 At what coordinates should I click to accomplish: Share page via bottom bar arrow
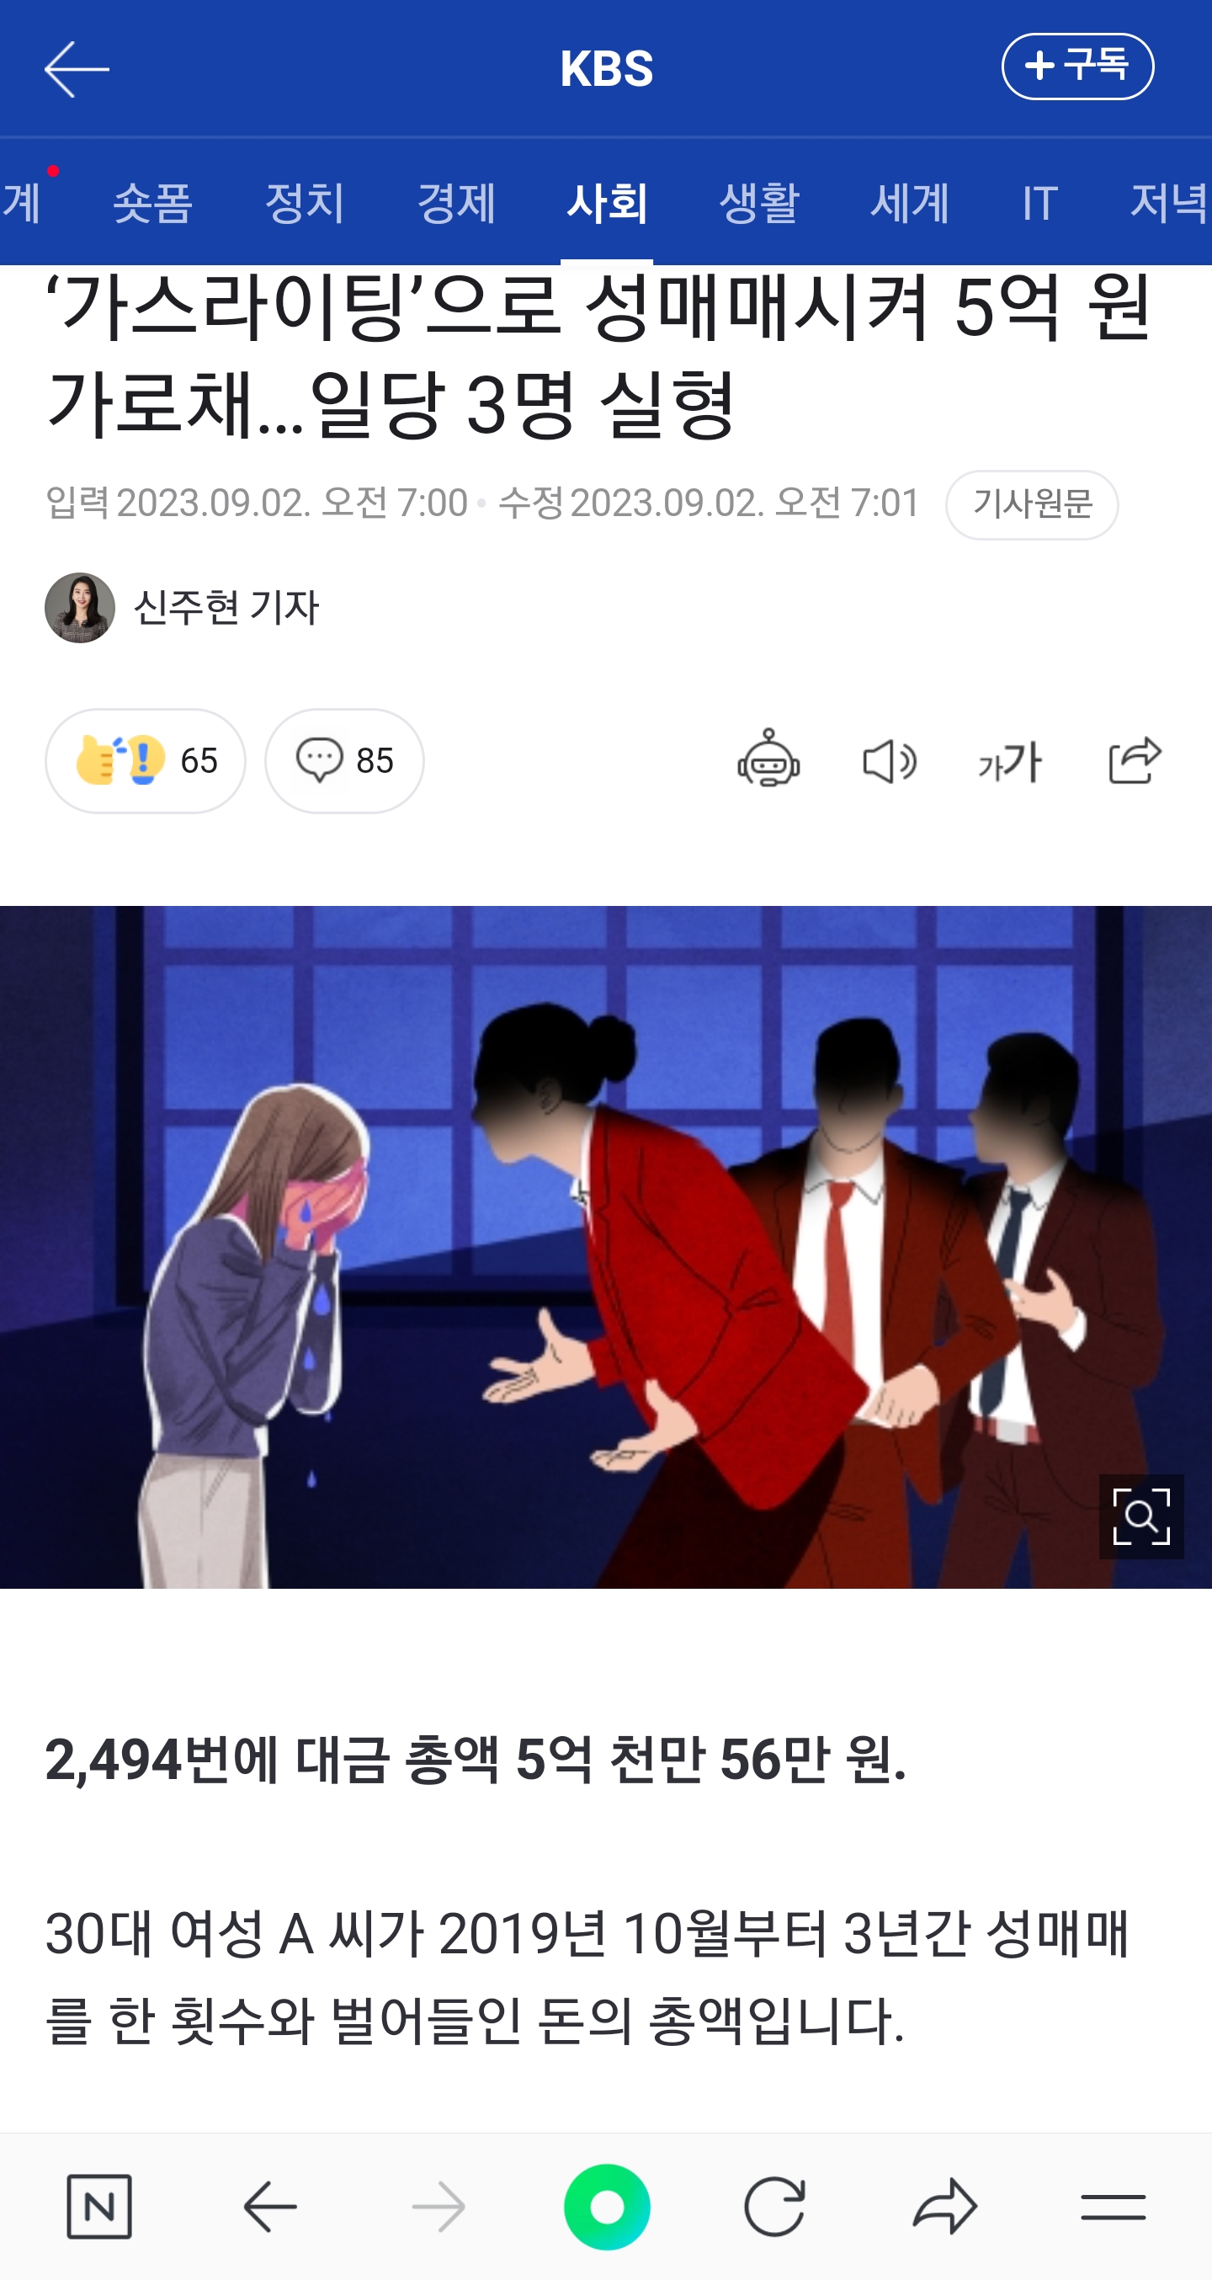pyautogui.click(x=944, y=2207)
